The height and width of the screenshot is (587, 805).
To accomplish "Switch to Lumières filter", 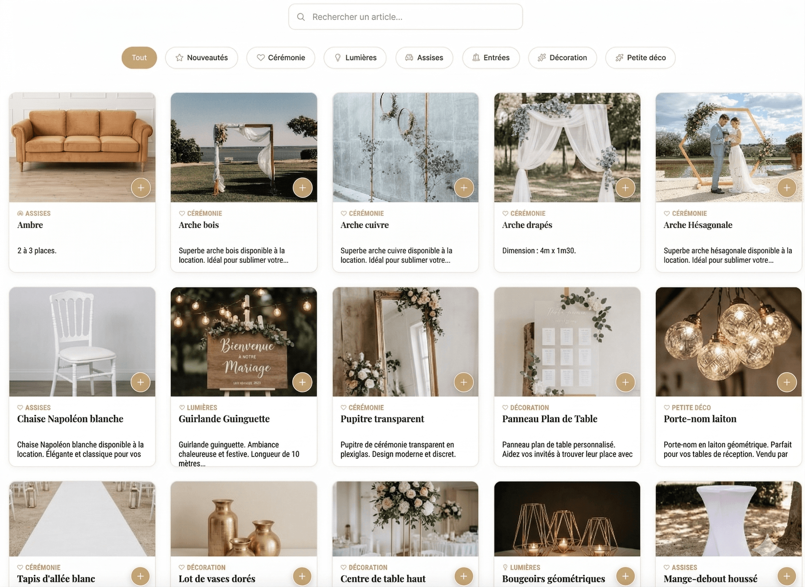I will tap(355, 58).
